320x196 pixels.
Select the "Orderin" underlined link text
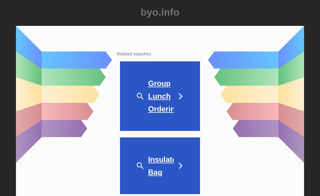161,109
